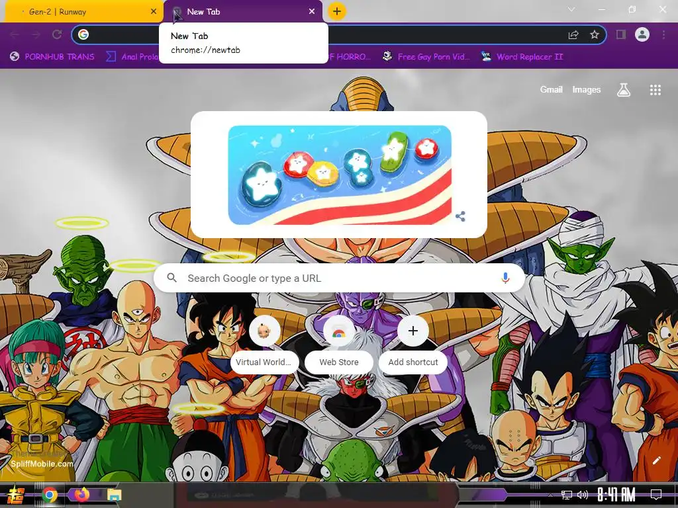Focus the address bar field
The width and height of the screenshot is (678, 508).
(338, 34)
